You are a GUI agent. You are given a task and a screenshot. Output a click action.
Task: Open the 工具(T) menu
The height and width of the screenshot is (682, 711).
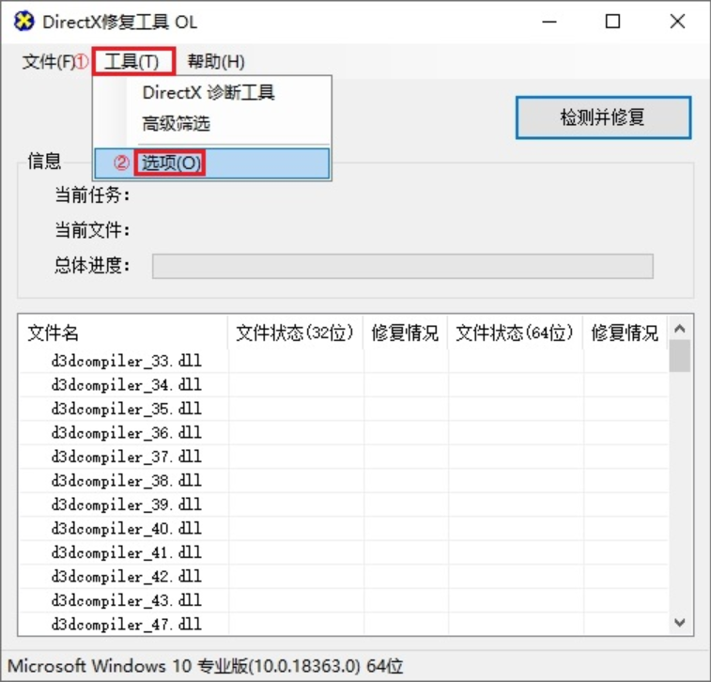(x=131, y=62)
